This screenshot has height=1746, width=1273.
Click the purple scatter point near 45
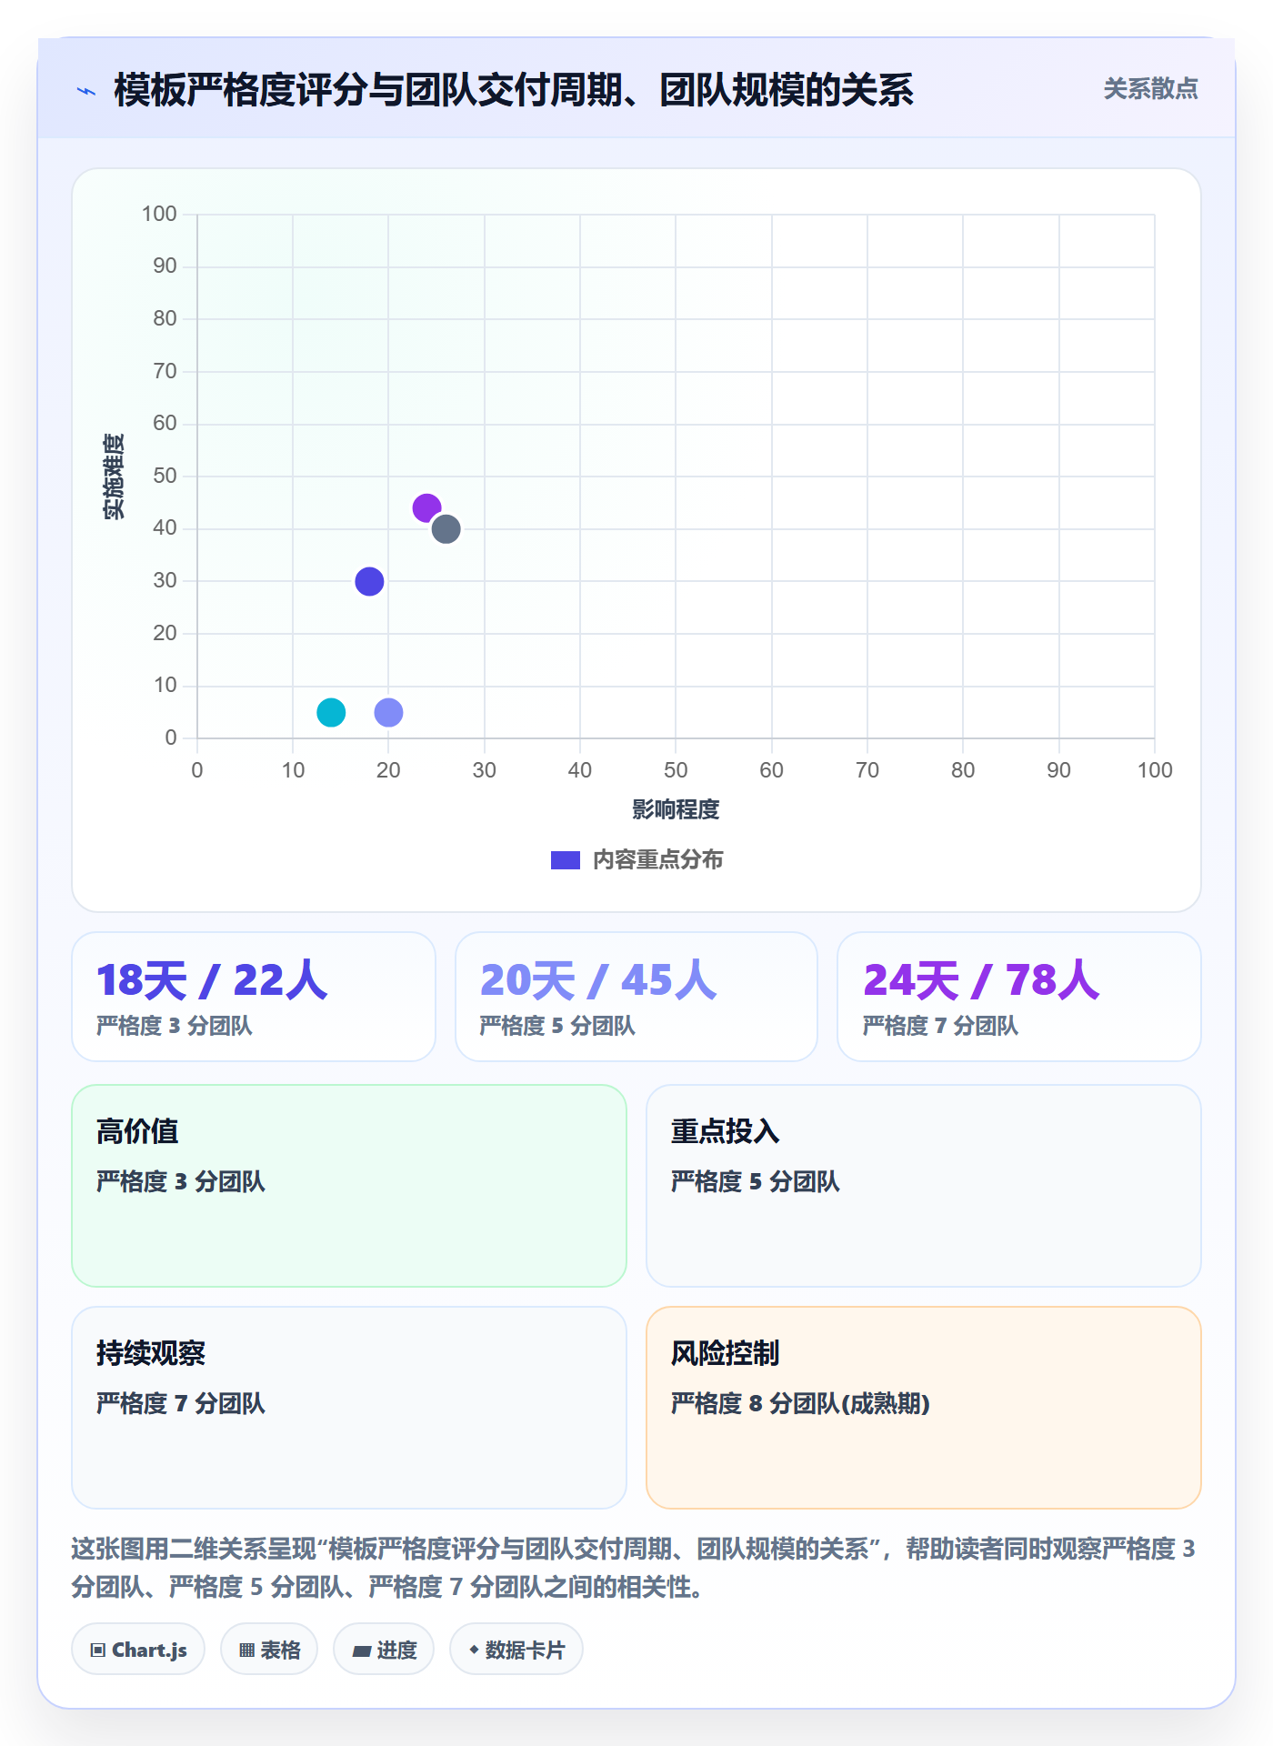(426, 507)
